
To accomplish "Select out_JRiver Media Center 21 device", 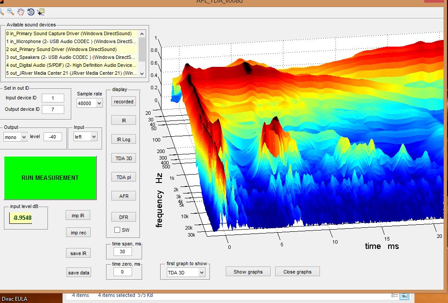I will click(71, 73).
